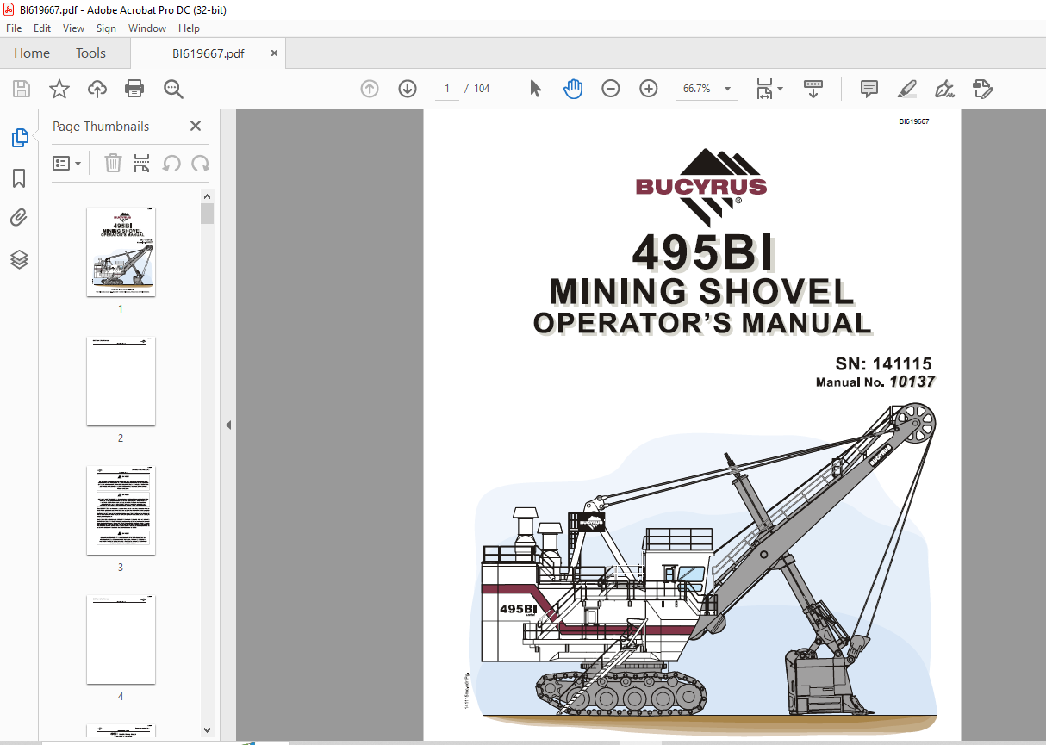Open the Sign menu

tap(106, 28)
